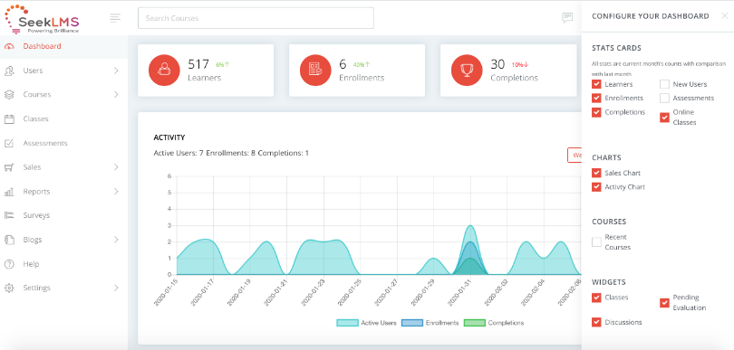Image resolution: width=734 pixels, height=350 pixels.
Task: Expand the Reports submenu chevron
Action: (x=116, y=192)
